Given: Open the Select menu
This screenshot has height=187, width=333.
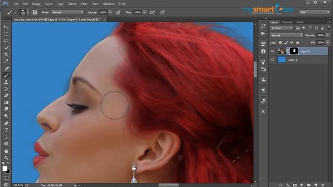Looking at the screenshot, I should tap(72, 4).
